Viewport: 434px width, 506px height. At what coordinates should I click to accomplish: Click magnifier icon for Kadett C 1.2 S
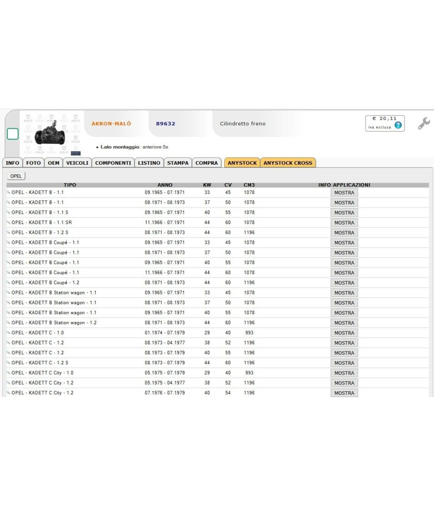(8, 362)
